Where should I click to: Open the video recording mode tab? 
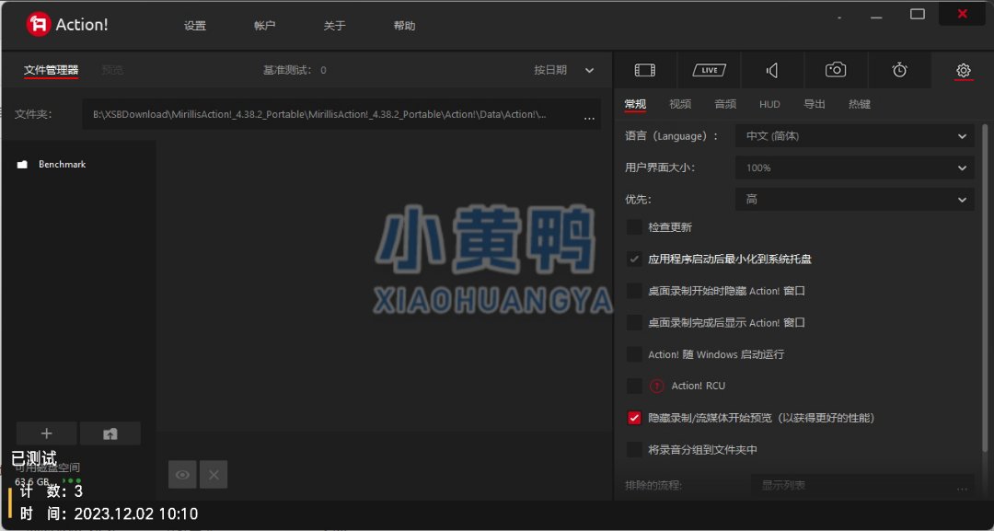pyautogui.click(x=645, y=70)
